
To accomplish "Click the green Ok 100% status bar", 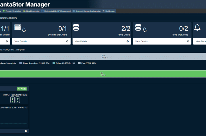I will [103, 74].
